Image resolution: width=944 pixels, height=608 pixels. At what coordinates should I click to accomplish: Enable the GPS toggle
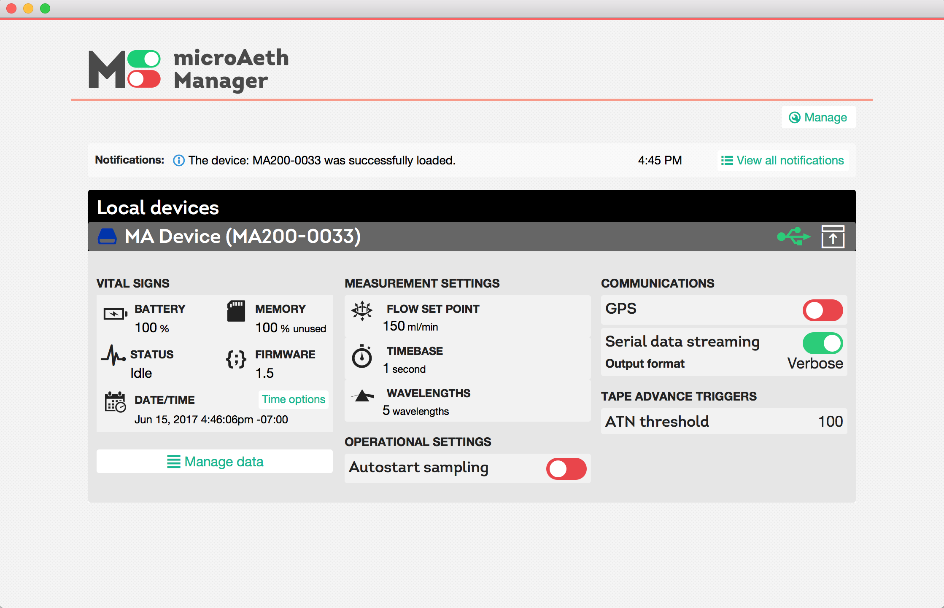coord(823,310)
